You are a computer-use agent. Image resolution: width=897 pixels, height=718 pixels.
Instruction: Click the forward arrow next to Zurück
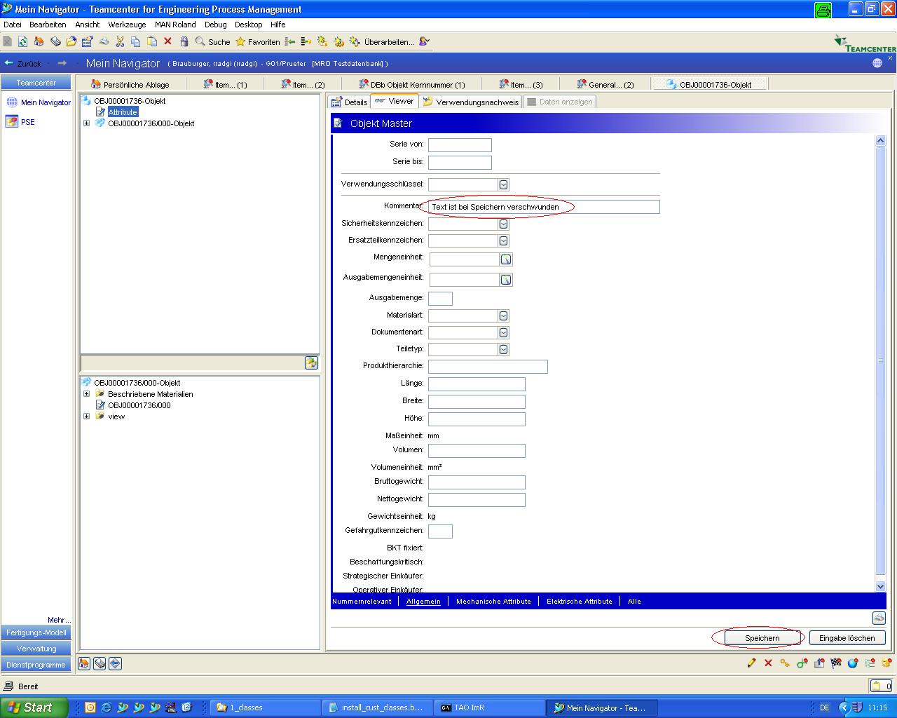(62, 63)
